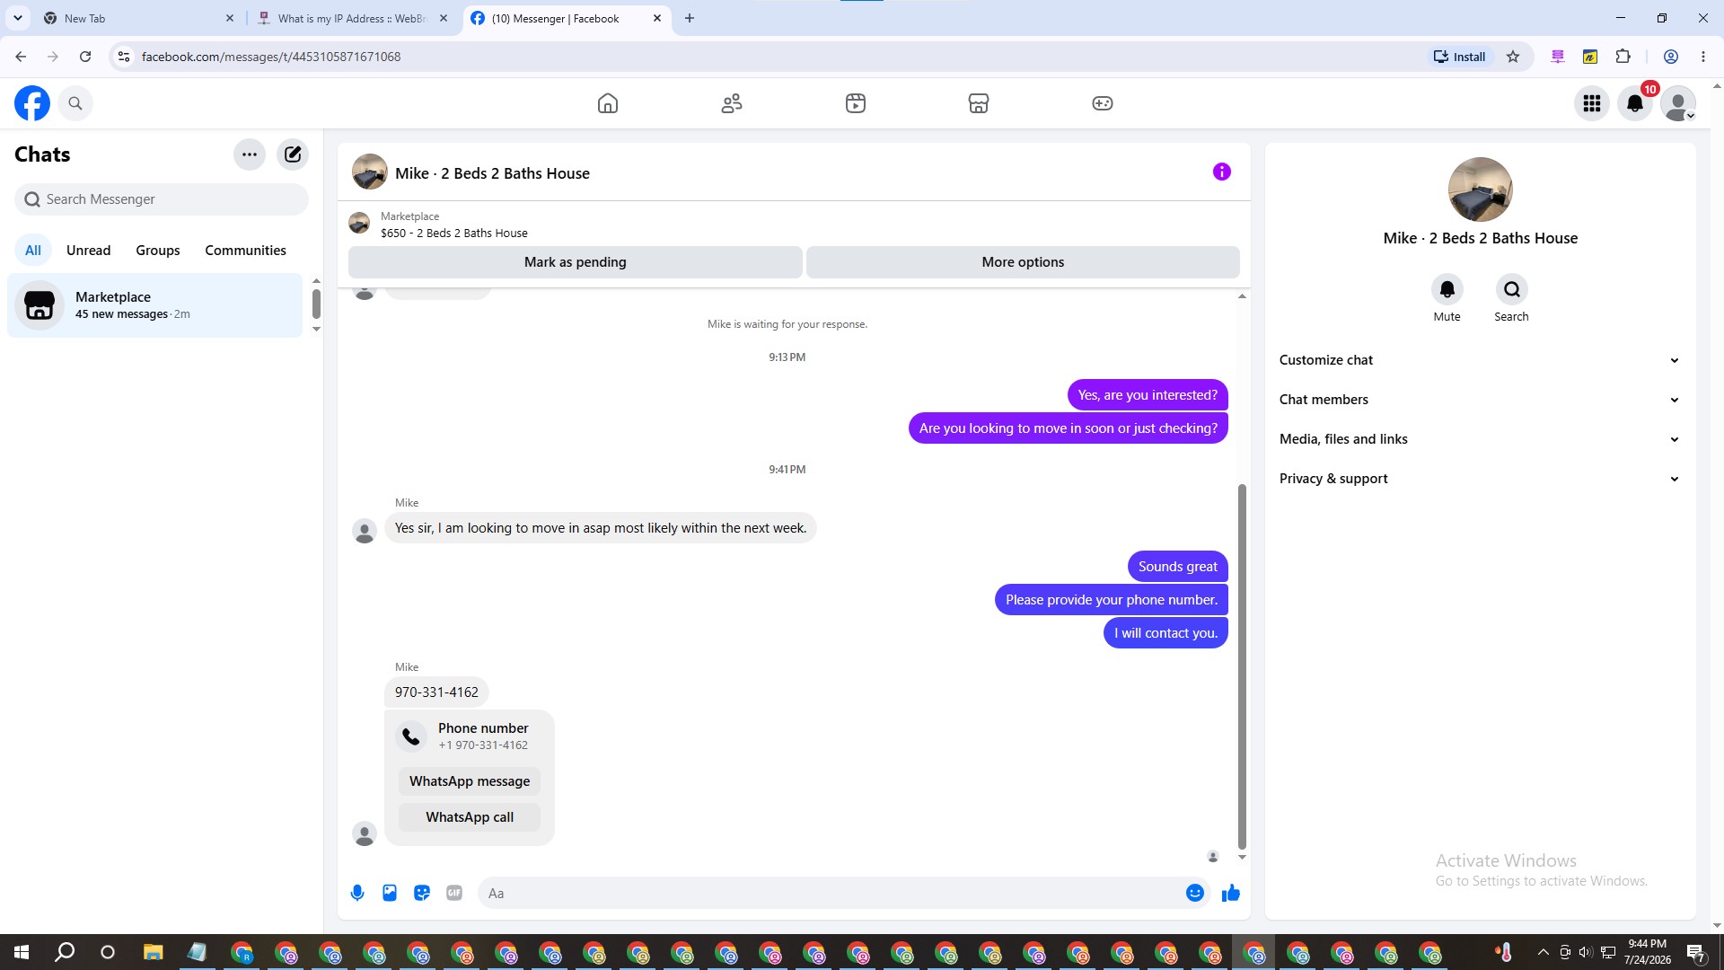Open the Windows Start menu
Image resolution: width=1724 pixels, height=970 pixels.
(22, 952)
